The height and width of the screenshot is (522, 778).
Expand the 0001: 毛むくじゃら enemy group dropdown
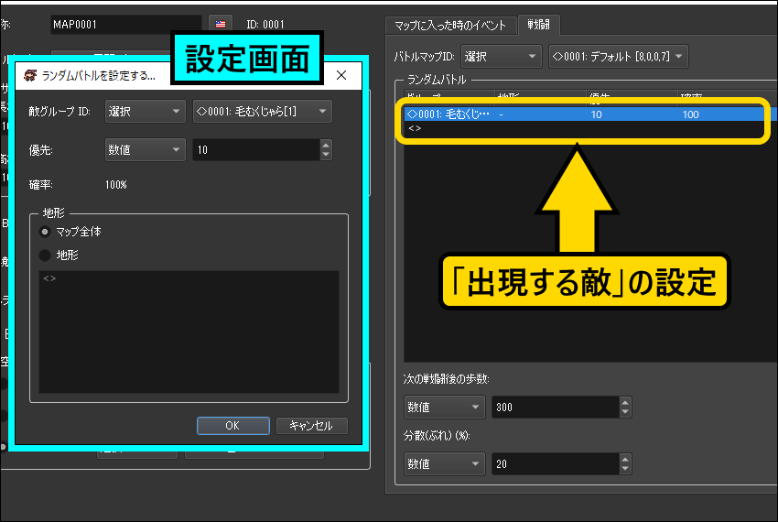tap(262, 112)
